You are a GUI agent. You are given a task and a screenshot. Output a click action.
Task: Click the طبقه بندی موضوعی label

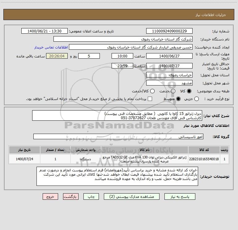pyautogui.click(x=213, y=91)
